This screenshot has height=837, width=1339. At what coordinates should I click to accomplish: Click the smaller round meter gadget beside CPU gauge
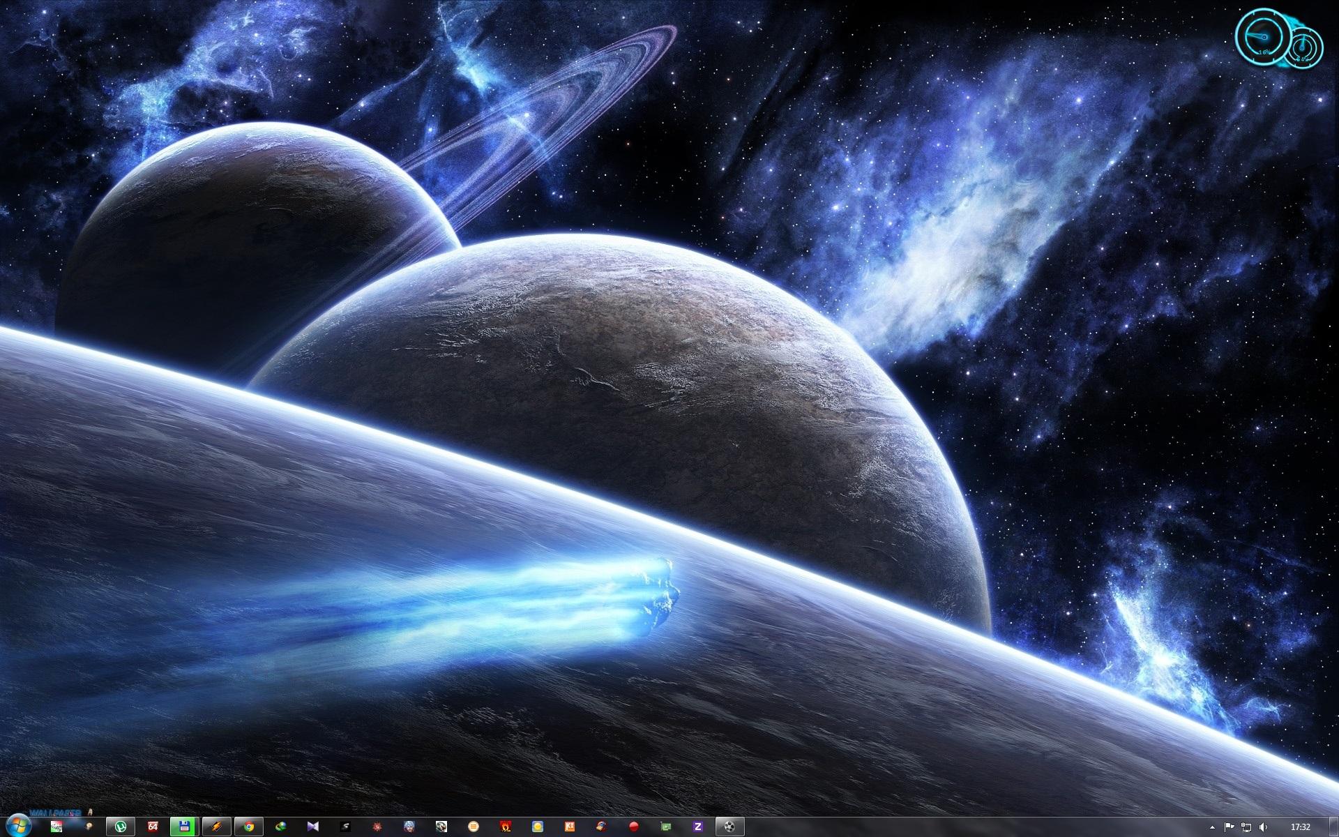[x=1304, y=49]
